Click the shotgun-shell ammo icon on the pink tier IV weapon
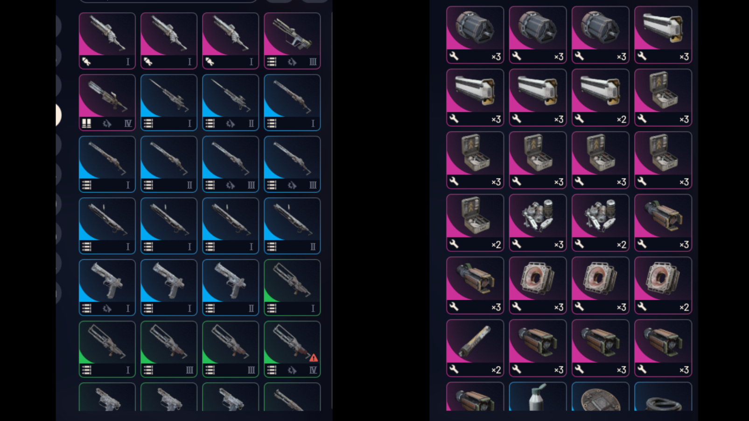This screenshot has width=749, height=421. [x=87, y=124]
